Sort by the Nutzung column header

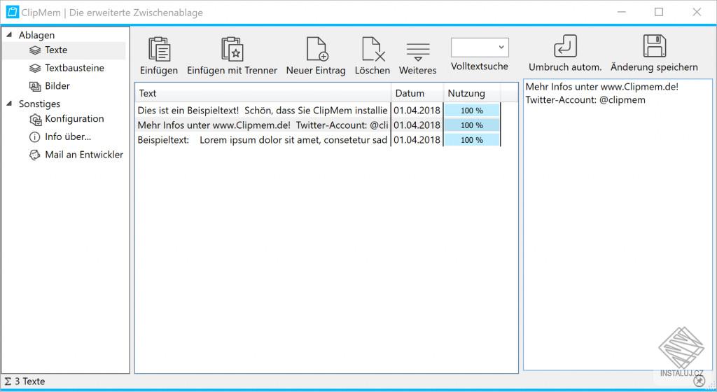473,93
